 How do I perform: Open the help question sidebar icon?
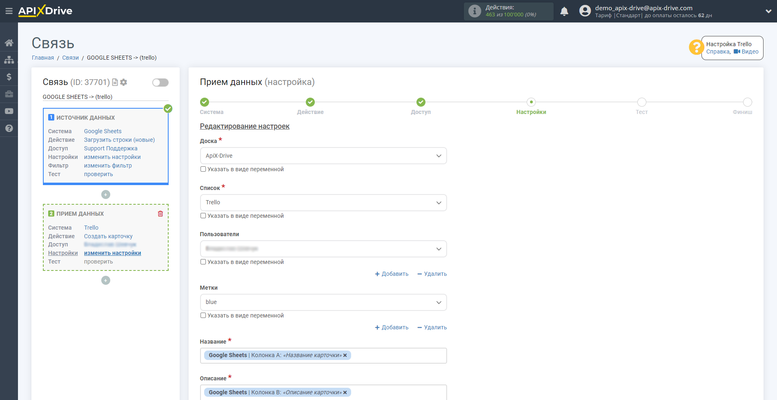[9, 128]
